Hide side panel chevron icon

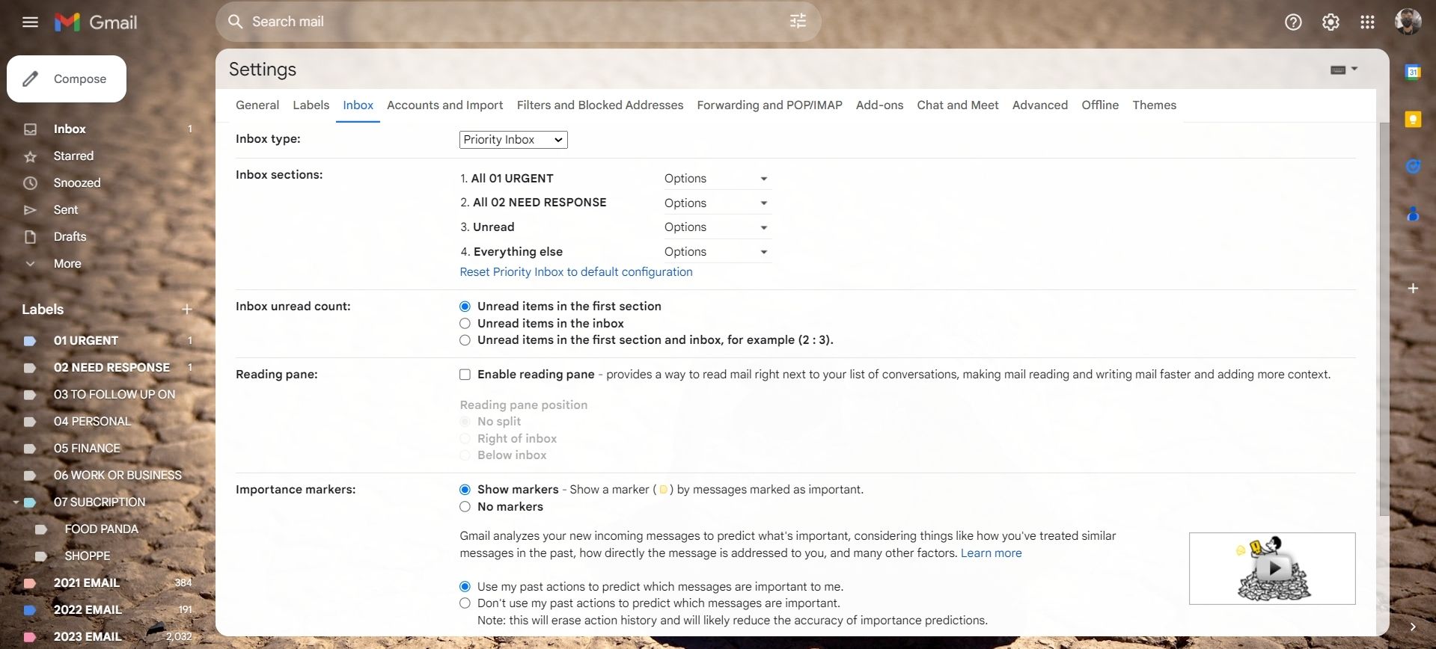pos(1413,627)
